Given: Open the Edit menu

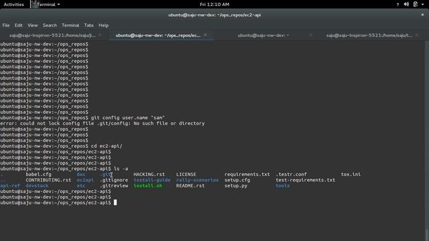Looking at the screenshot, I should click(18, 25).
